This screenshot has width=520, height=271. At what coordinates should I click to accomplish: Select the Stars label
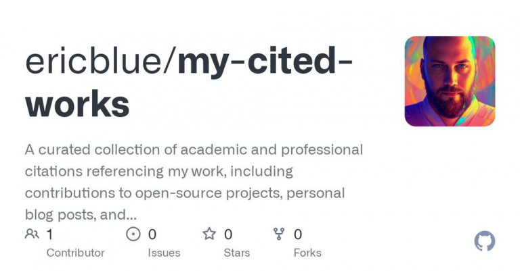pos(237,253)
